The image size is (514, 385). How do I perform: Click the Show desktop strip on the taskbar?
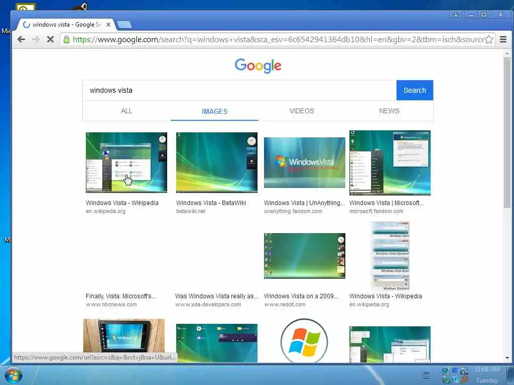510,375
